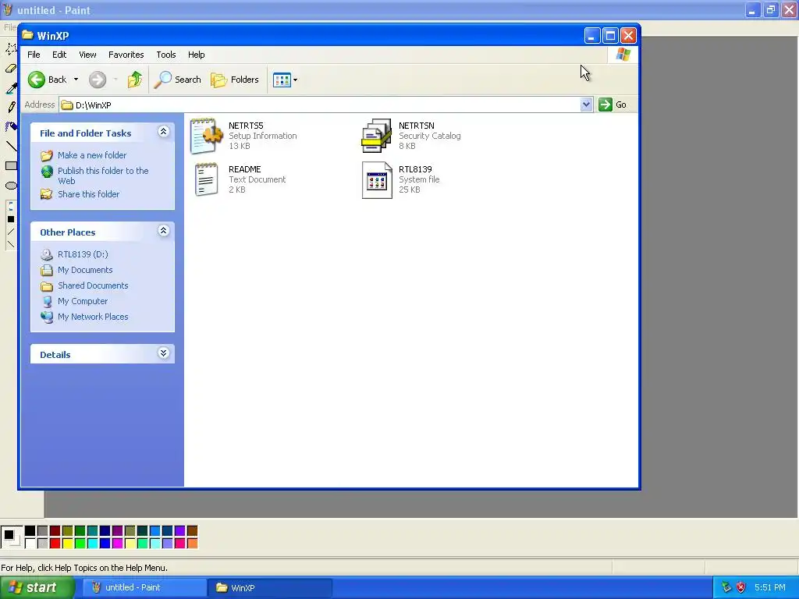Image resolution: width=799 pixels, height=599 pixels.
Task: Click the NETRTSN file name
Action: click(x=417, y=126)
